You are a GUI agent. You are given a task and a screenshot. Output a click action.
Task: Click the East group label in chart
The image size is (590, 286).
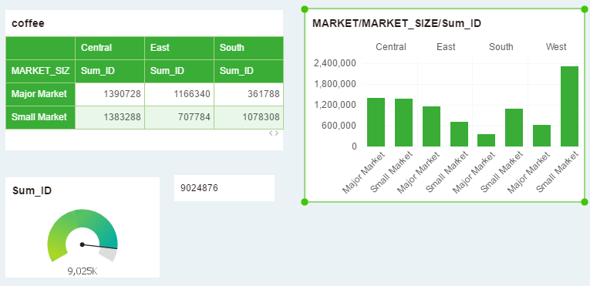click(x=446, y=47)
